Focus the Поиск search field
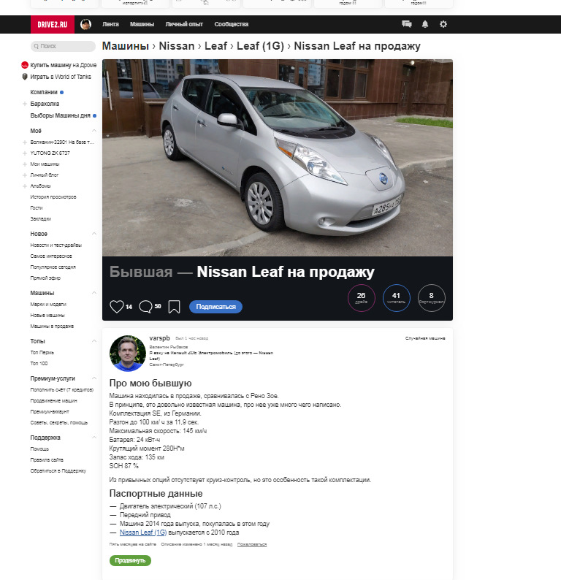Screen dimensions: 561x580 point(63,46)
